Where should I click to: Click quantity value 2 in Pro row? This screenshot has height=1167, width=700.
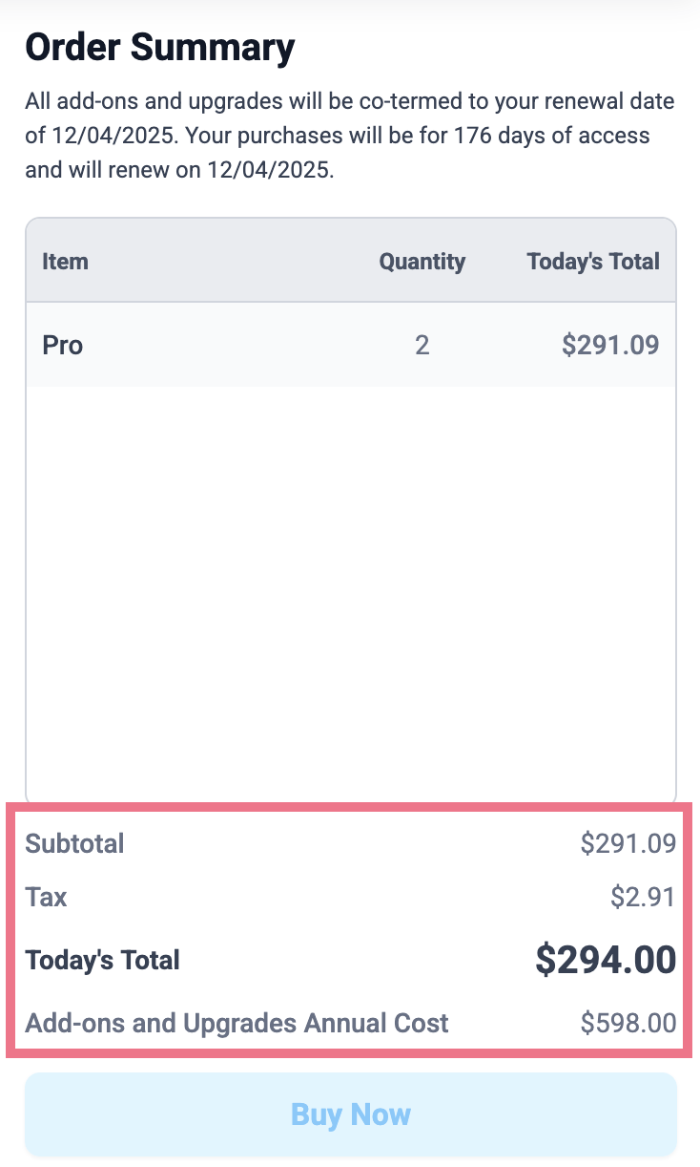click(422, 345)
